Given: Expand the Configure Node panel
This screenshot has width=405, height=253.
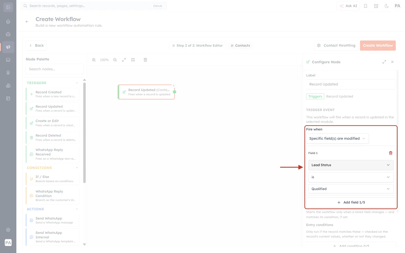Looking at the screenshot, I should pos(384,62).
